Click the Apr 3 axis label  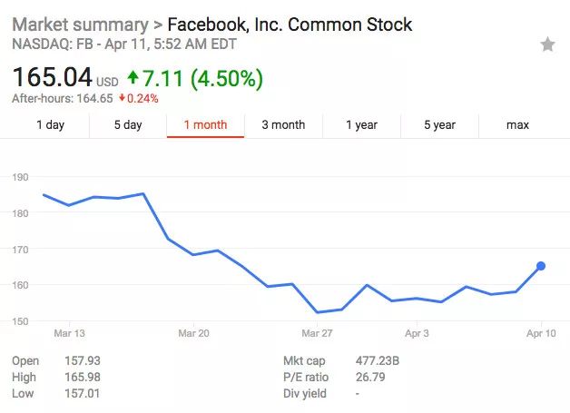[x=418, y=334]
